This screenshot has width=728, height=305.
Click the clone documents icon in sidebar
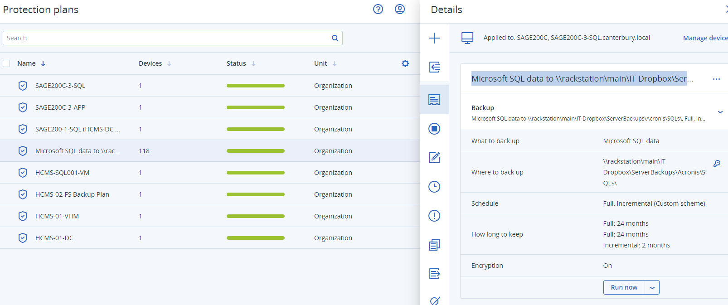(x=434, y=245)
